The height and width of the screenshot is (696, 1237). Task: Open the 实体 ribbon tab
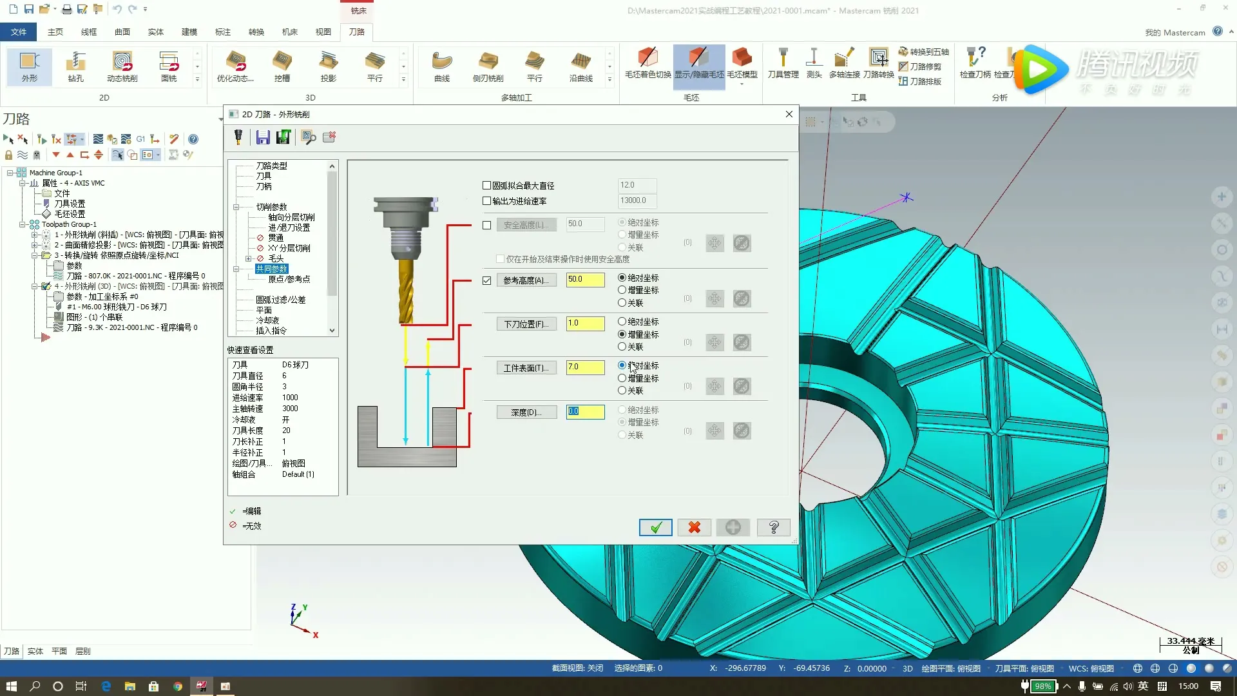(x=155, y=32)
